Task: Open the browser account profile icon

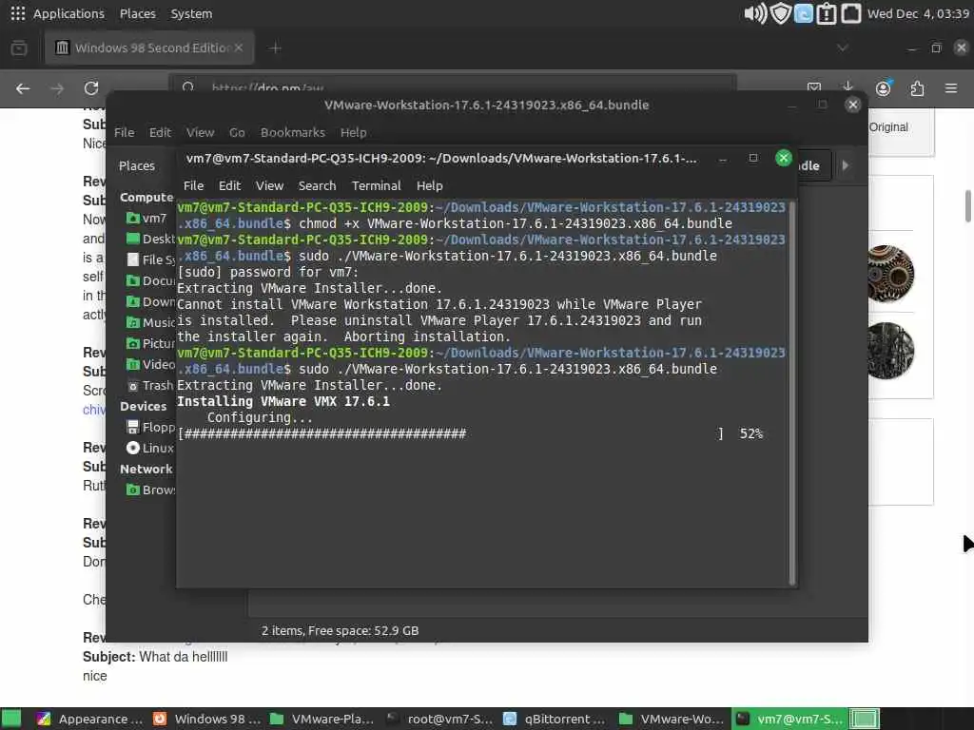Action: [x=883, y=88]
